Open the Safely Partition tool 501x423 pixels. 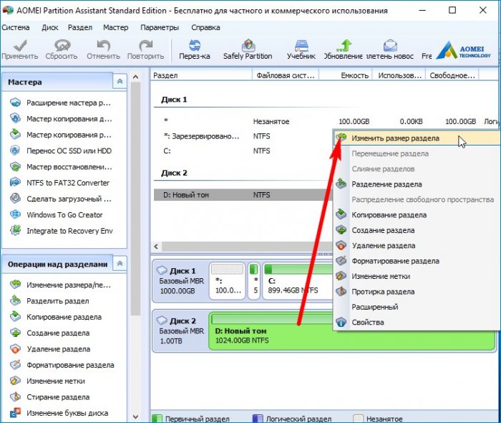click(248, 49)
